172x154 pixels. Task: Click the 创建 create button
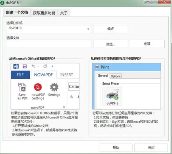coord(147,44)
